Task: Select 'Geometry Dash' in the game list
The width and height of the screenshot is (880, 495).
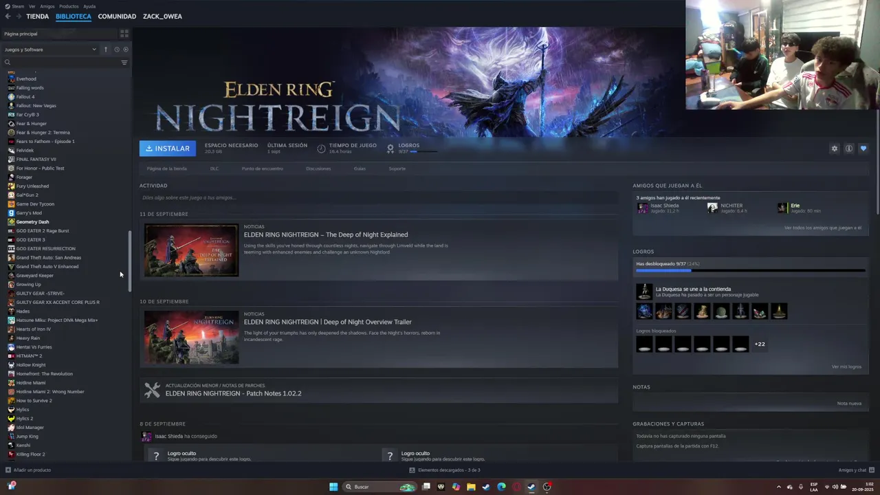Action: point(32,222)
